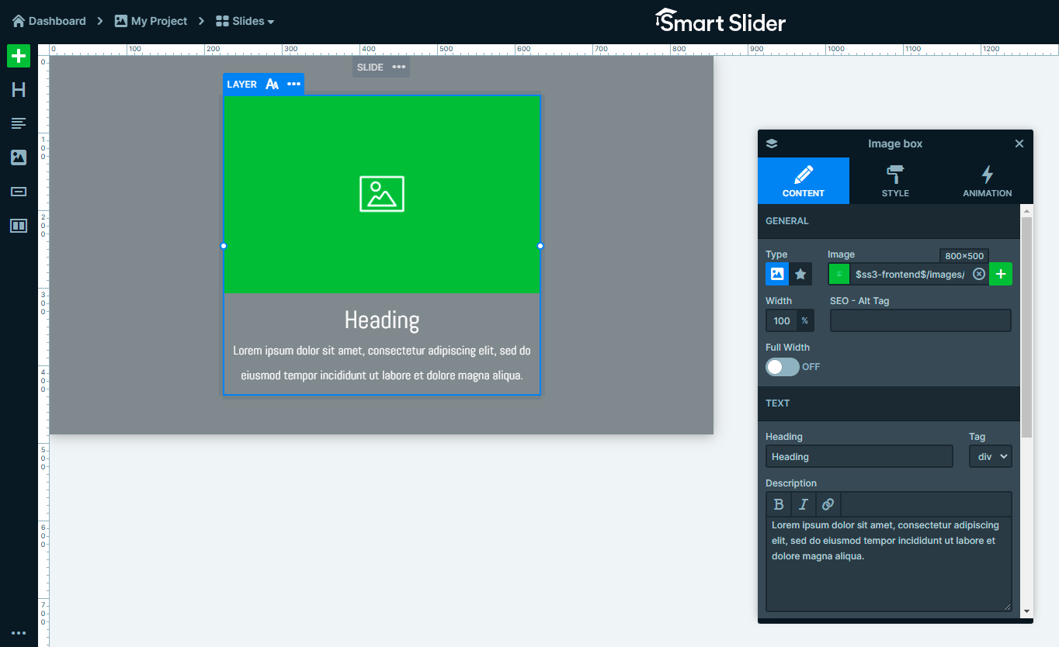The image size is (1059, 647).
Task: Add a Heading layer from sidebar
Action: [x=19, y=90]
